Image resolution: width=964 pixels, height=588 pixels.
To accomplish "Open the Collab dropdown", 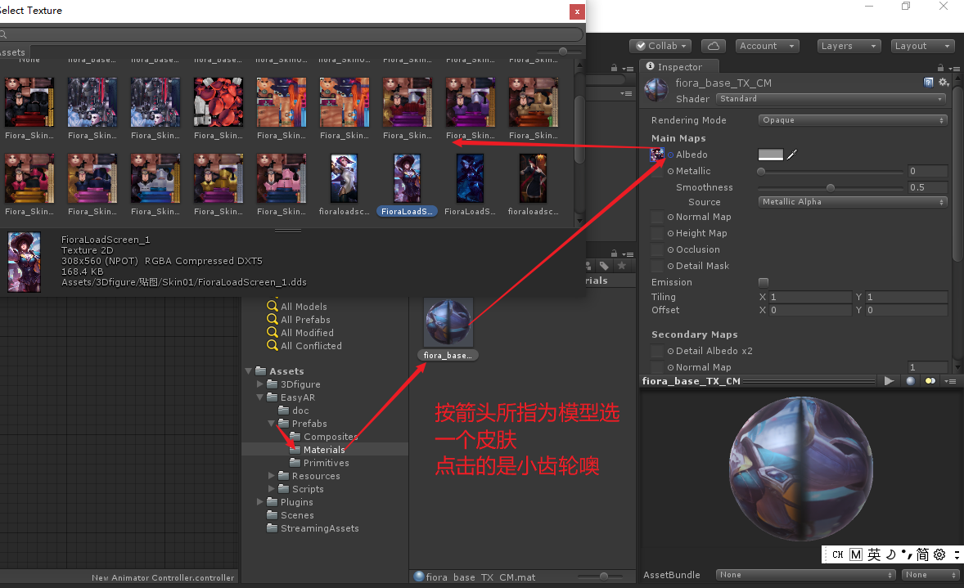I will (661, 46).
